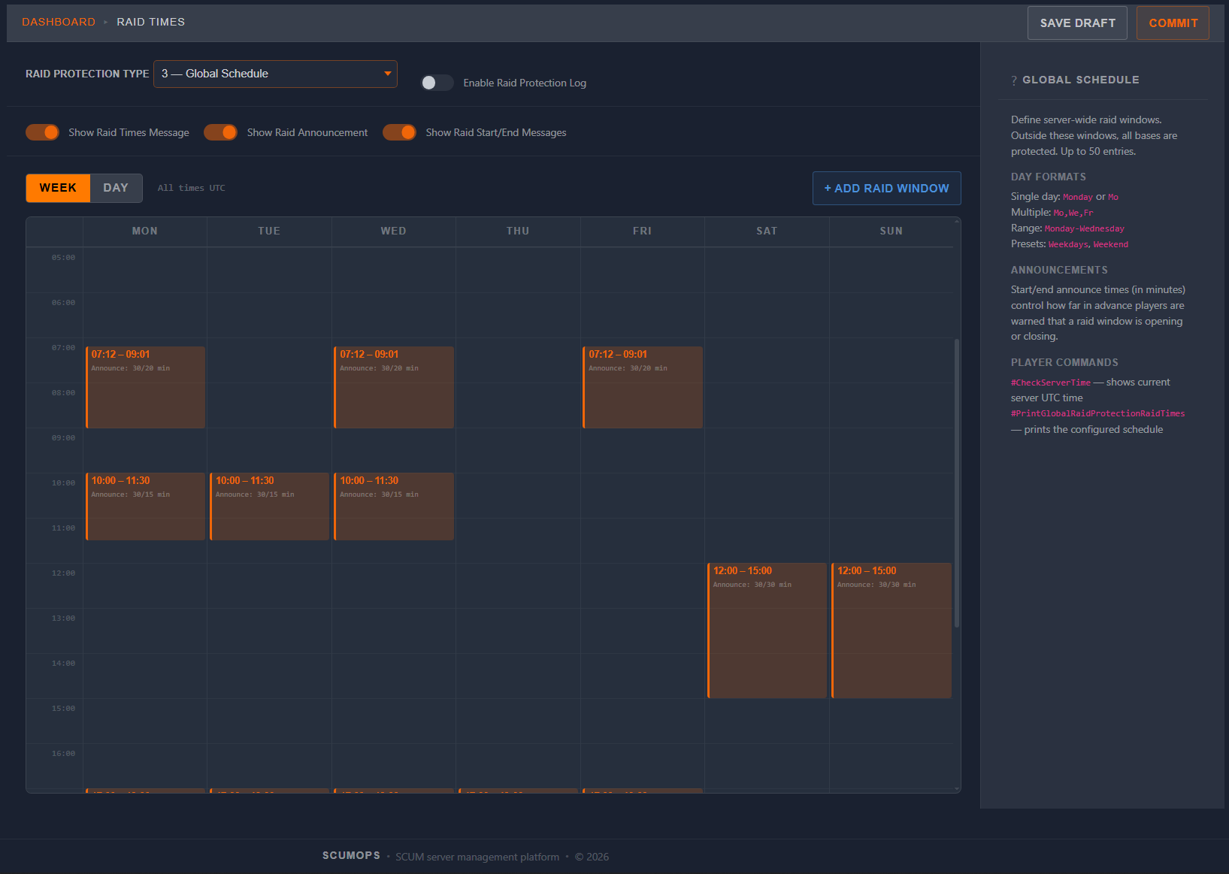
Task: Click the MON column header
Action: point(145,231)
